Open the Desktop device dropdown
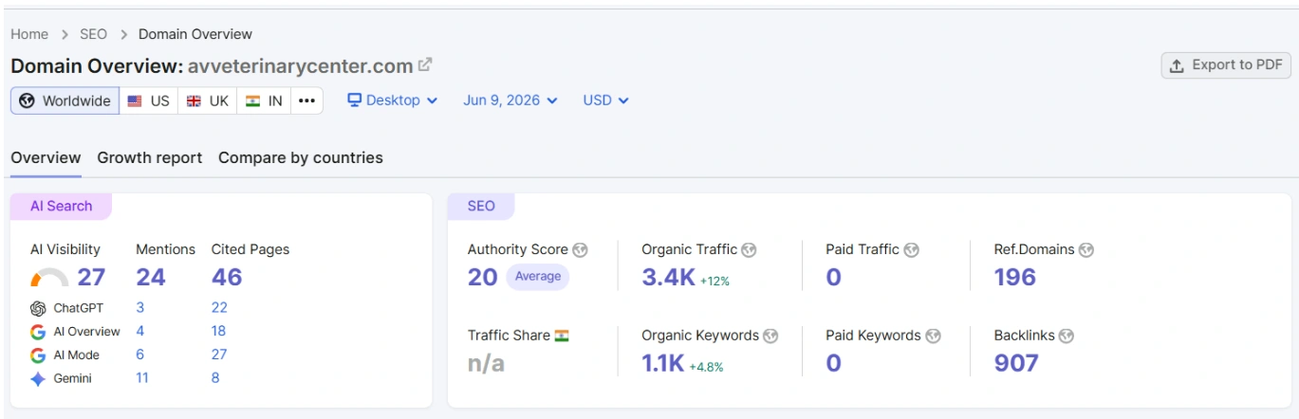 [x=392, y=100]
